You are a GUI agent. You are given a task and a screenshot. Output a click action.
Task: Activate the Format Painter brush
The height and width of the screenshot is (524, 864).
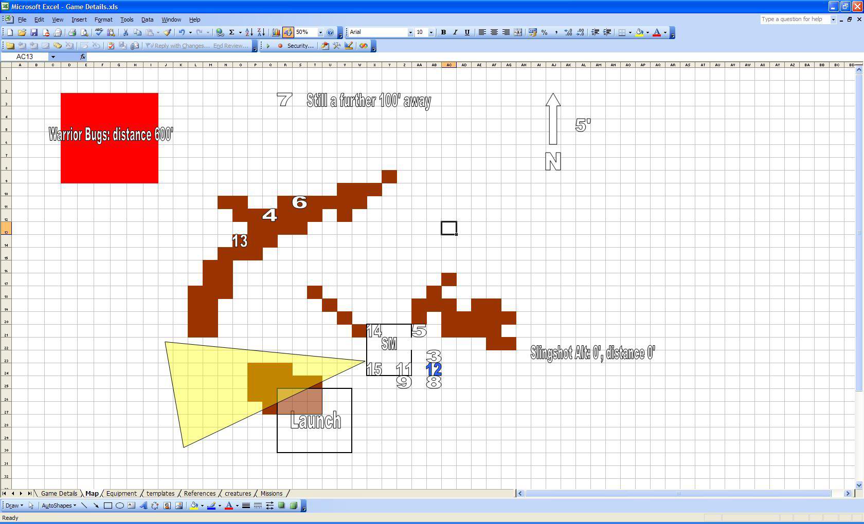167,32
